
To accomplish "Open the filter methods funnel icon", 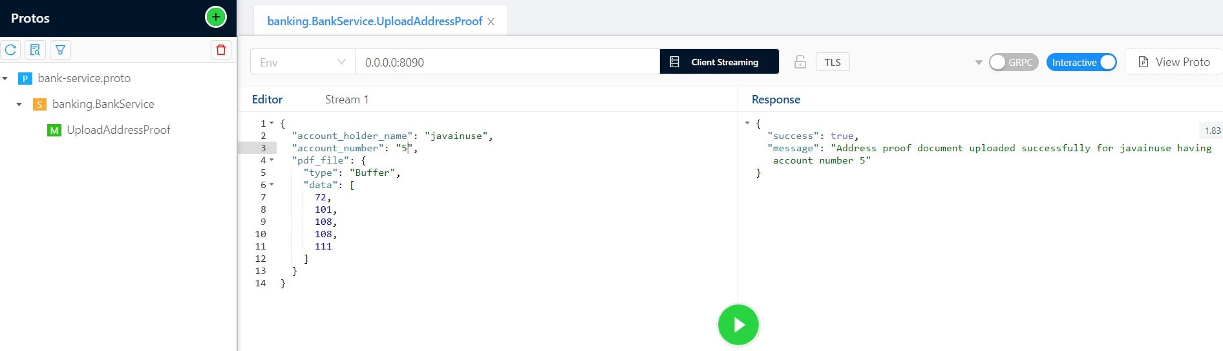I will tap(60, 50).
